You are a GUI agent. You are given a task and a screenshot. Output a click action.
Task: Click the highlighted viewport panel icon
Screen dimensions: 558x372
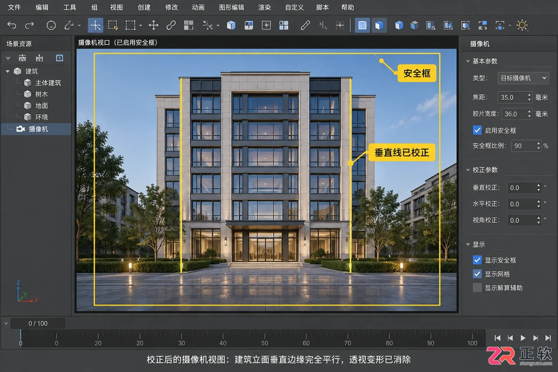pos(362,26)
